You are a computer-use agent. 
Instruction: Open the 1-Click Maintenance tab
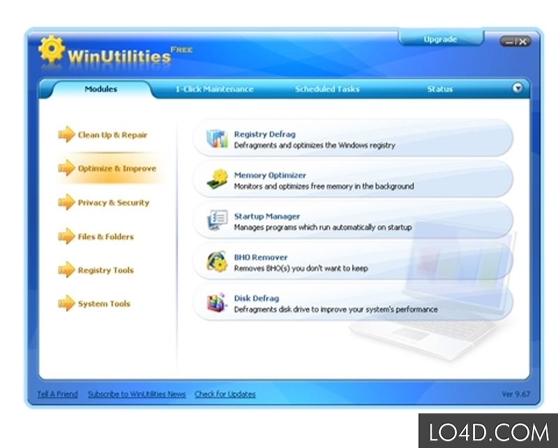coord(215,89)
